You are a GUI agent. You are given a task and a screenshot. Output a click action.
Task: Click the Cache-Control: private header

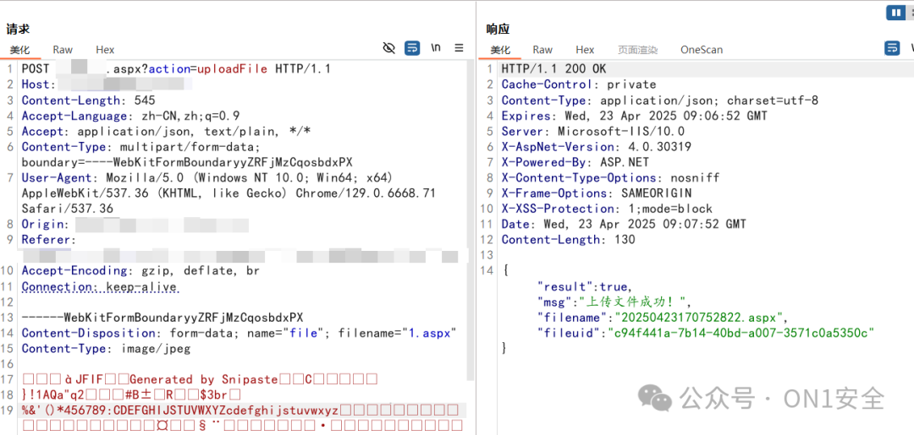pos(579,85)
